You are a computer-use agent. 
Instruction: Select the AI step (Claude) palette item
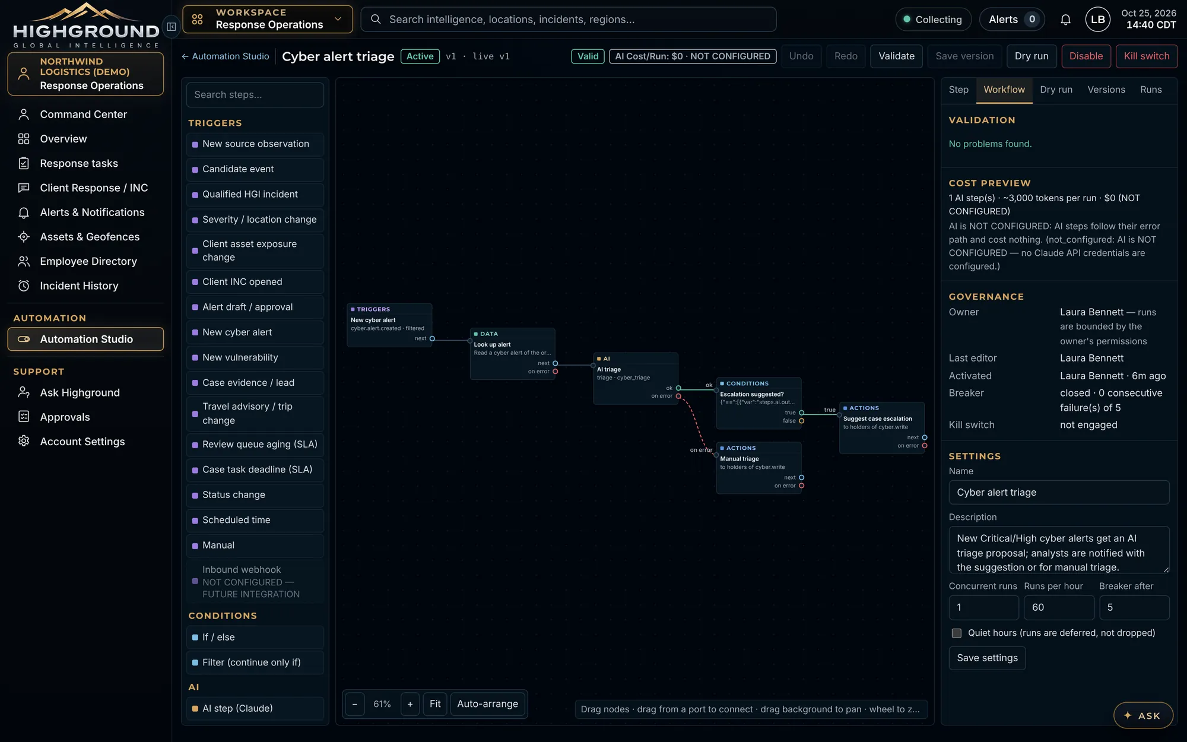click(x=255, y=708)
